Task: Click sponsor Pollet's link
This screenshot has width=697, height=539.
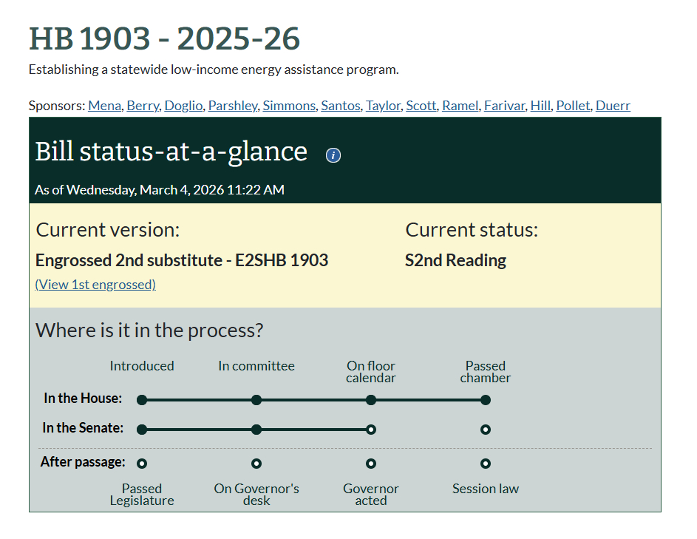Action: click(573, 106)
